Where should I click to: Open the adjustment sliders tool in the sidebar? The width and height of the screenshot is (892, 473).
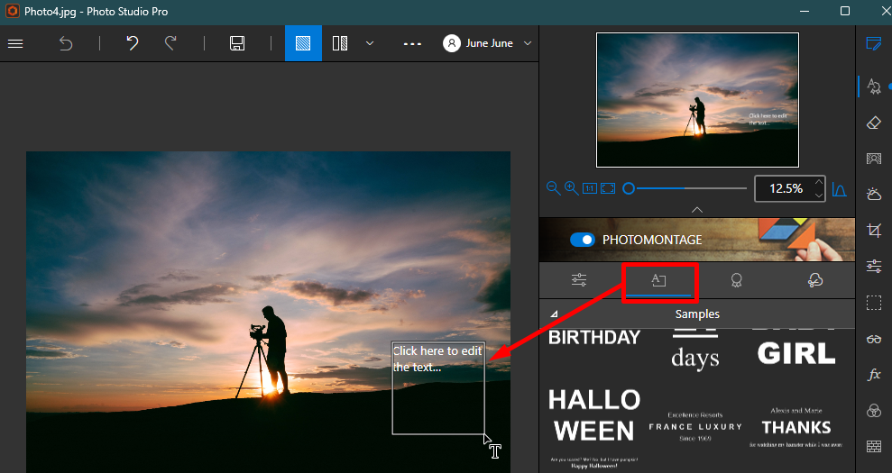pos(874,266)
